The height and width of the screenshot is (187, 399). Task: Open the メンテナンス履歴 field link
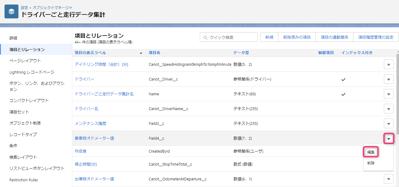90,124
